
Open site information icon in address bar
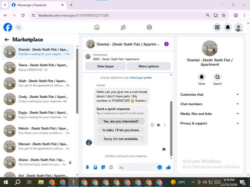(33, 15)
